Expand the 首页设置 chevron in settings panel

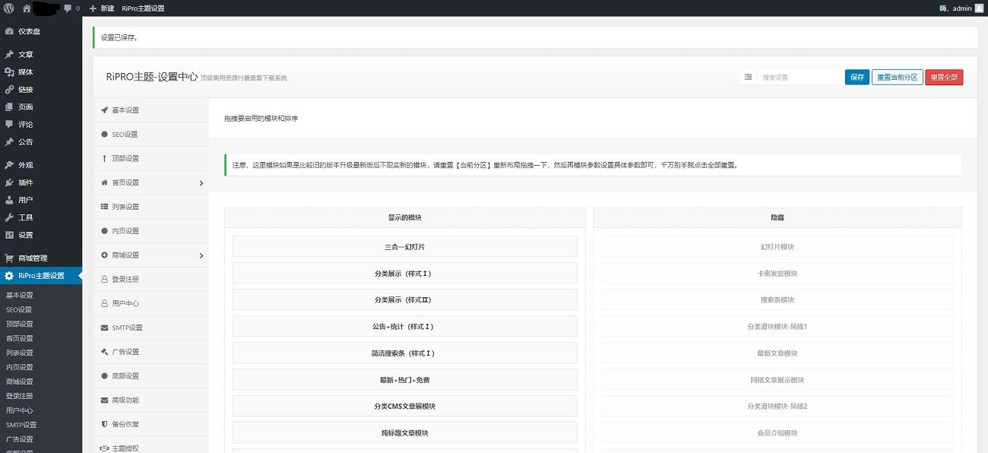click(201, 183)
